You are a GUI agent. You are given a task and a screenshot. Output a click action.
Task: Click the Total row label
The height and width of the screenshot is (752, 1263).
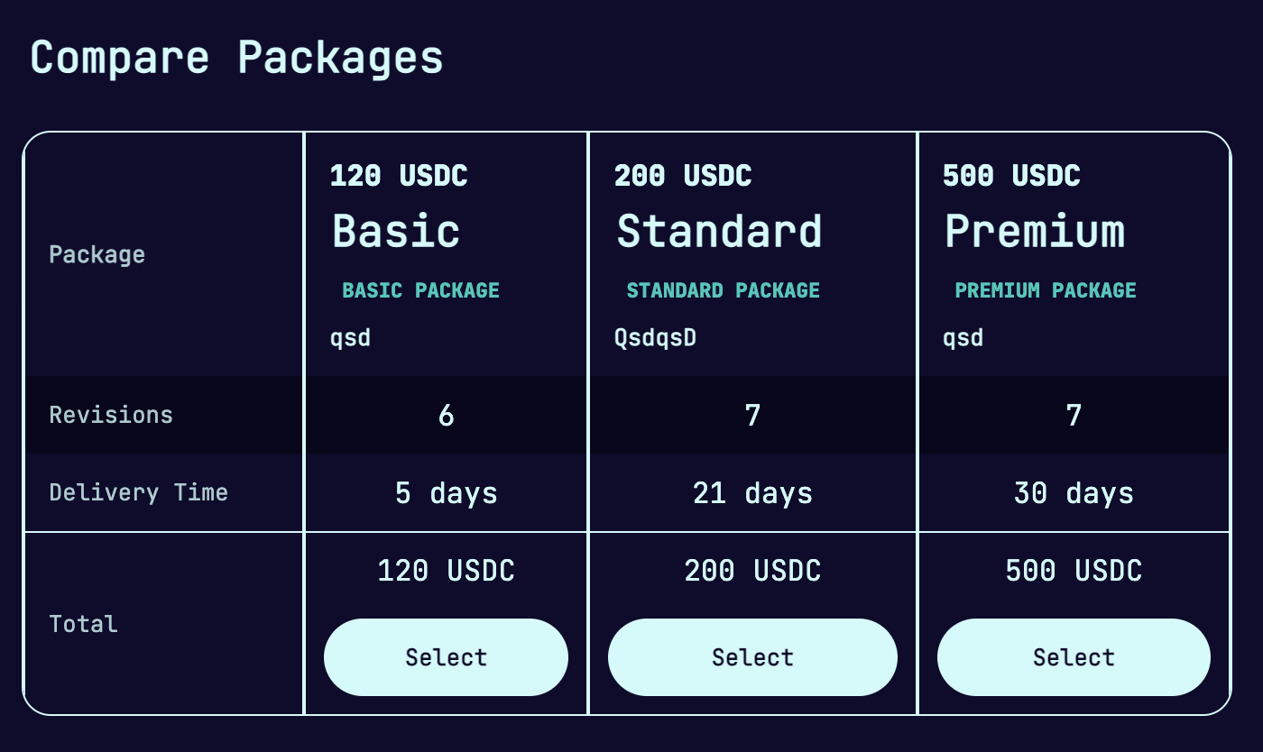click(81, 623)
